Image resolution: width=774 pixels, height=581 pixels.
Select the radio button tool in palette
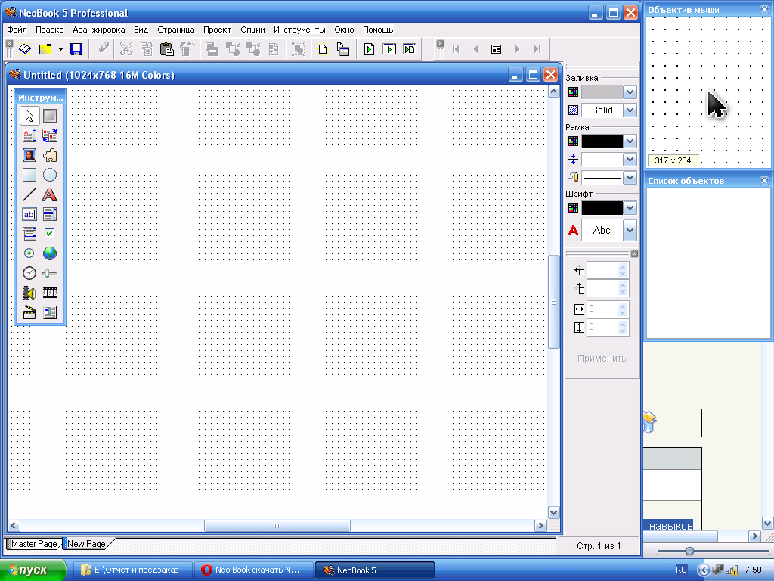pos(29,253)
